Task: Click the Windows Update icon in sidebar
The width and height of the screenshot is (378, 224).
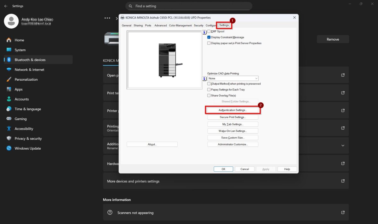Action: coord(9,148)
